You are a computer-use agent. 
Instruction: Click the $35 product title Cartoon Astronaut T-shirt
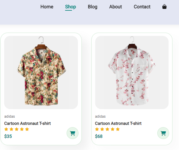tap(27, 123)
